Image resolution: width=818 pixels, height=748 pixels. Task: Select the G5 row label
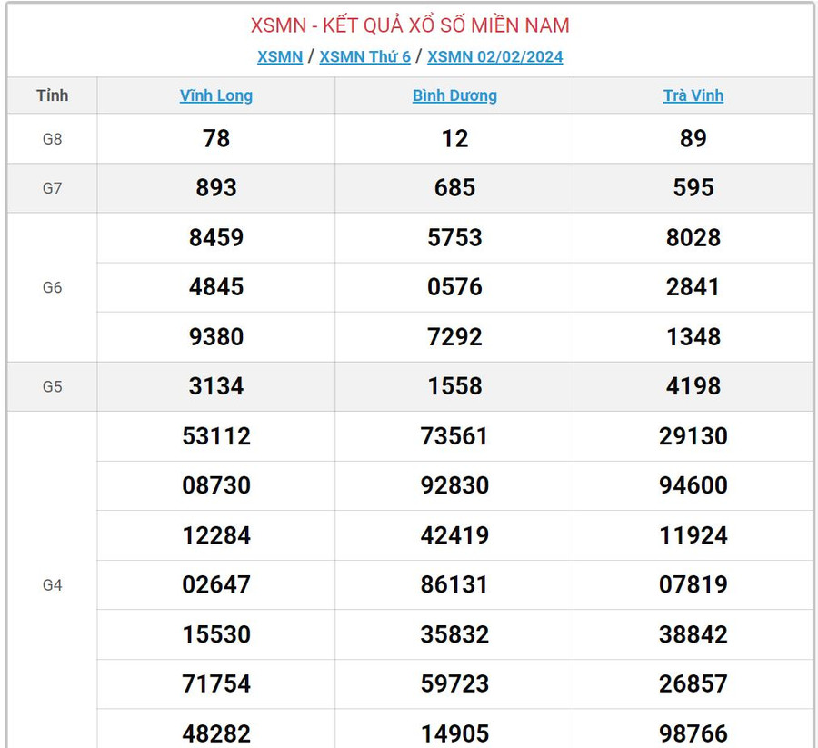52,386
